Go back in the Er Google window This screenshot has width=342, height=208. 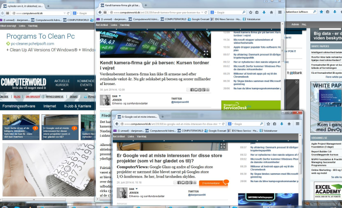tap(117, 124)
